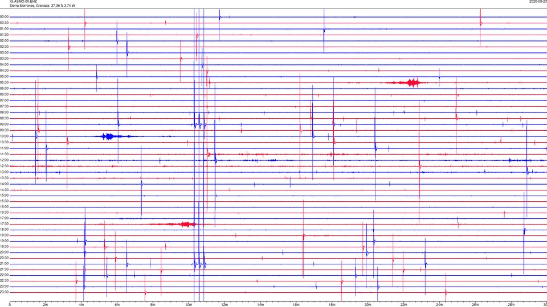Select the 18:00 time row label
Screen dimensions: 547x307
click(x=5, y=230)
